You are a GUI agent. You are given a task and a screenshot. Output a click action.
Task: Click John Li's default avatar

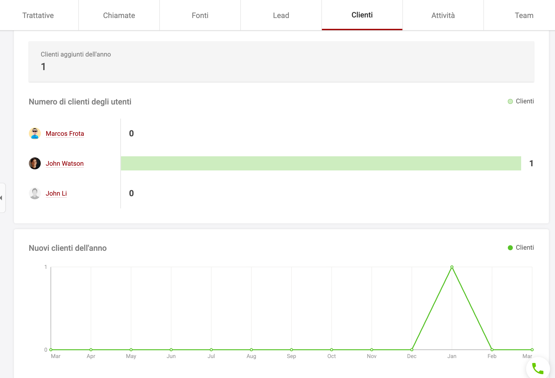(x=35, y=193)
